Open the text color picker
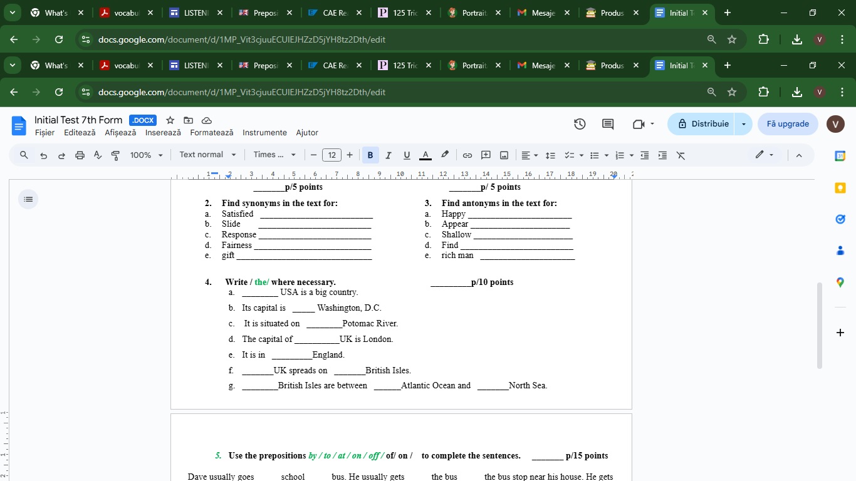The height and width of the screenshot is (481, 856). click(x=425, y=155)
